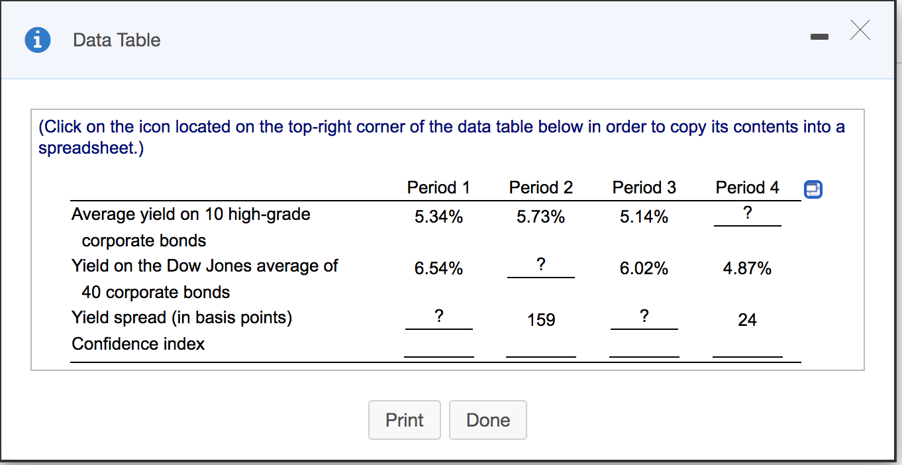
Task: Select the Confidence index blank under Period 1
Action: click(x=438, y=351)
